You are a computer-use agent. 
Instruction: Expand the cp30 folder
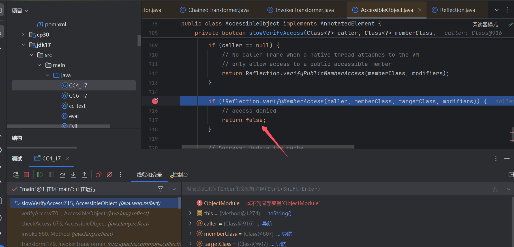(23, 35)
